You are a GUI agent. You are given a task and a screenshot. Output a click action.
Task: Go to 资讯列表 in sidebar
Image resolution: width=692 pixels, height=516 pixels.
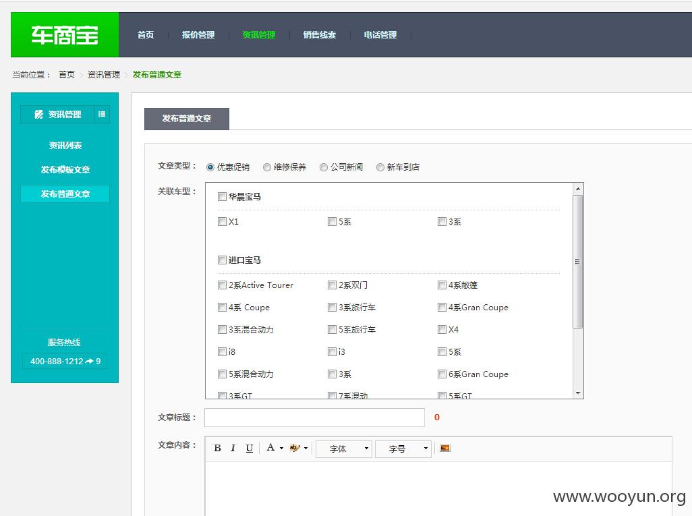click(65, 145)
